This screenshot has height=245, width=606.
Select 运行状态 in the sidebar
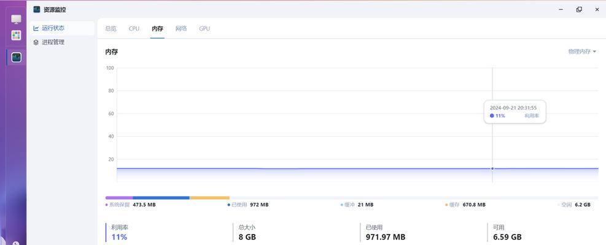pyautogui.click(x=53, y=28)
